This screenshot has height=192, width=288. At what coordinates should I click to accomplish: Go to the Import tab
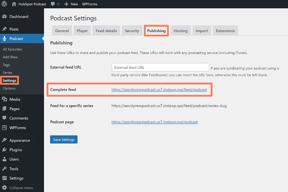point(202,31)
